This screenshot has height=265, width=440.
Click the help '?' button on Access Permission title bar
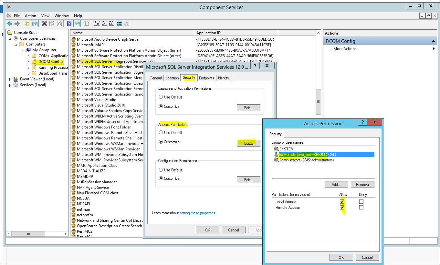362,122
